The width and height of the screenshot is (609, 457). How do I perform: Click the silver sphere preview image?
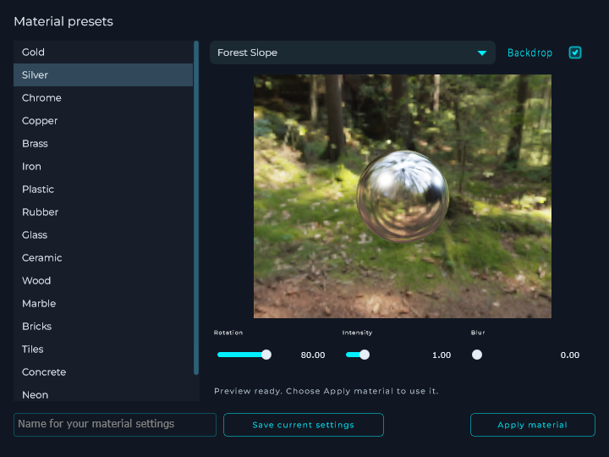403,196
